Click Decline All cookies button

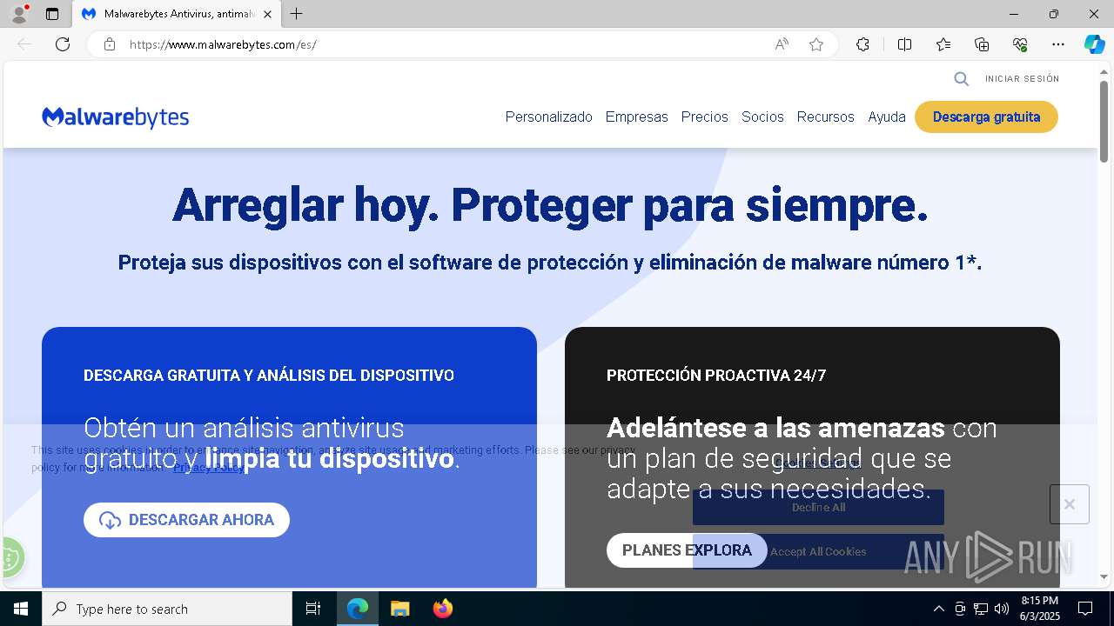(818, 507)
